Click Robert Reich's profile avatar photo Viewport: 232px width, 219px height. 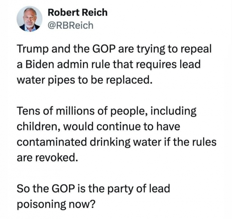click(30, 19)
